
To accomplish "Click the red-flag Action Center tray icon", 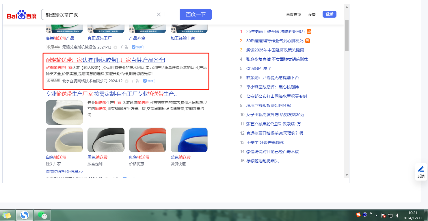I will 384,216.
